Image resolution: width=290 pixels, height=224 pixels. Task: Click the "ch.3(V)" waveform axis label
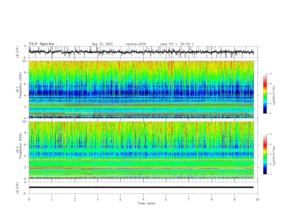(x=18, y=188)
